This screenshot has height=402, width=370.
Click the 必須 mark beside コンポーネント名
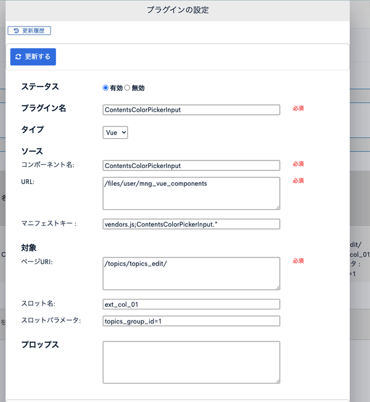(298, 164)
